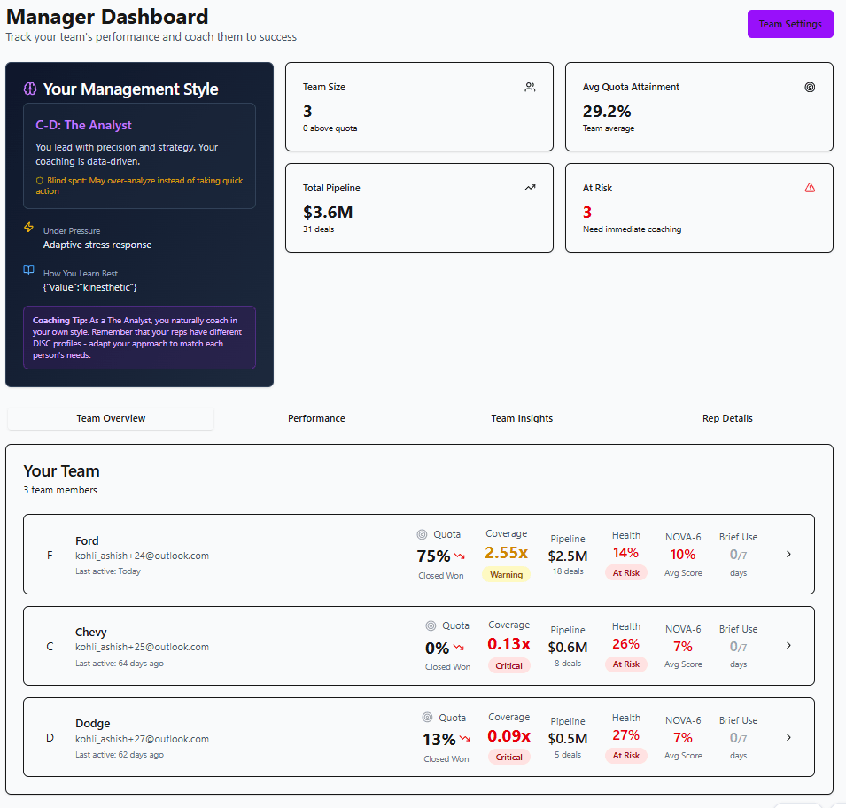
Task: Click the email kohli_ashish+27@outlook.com
Action: (x=142, y=739)
